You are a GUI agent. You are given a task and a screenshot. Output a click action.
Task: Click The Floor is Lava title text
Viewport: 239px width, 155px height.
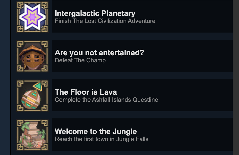(86, 92)
